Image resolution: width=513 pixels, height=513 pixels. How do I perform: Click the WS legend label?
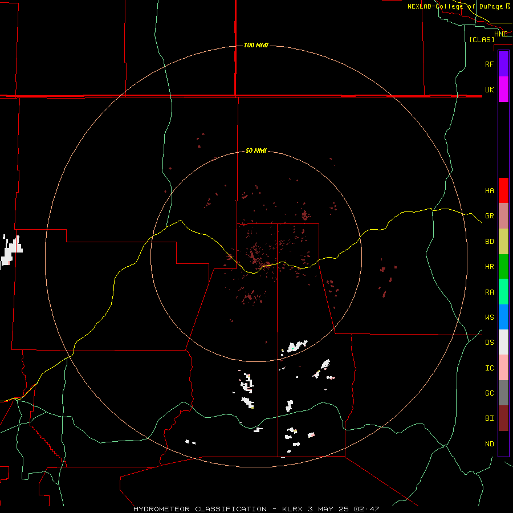coord(489,317)
